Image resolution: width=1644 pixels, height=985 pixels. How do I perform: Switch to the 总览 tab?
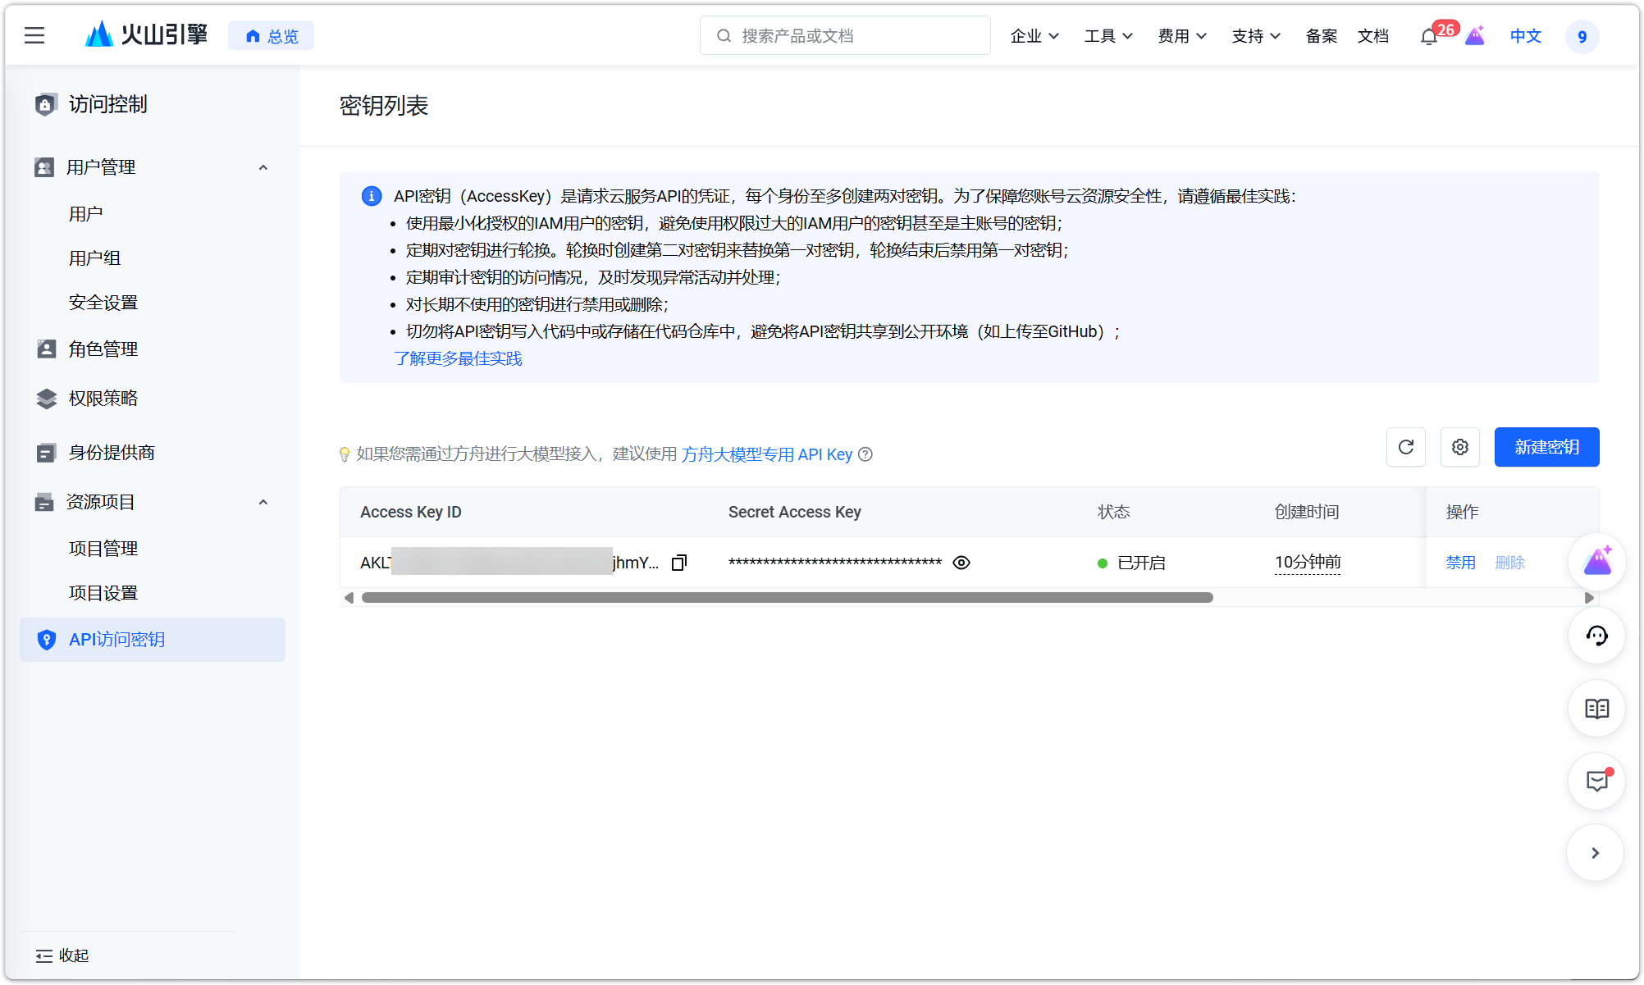[x=271, y=35]
